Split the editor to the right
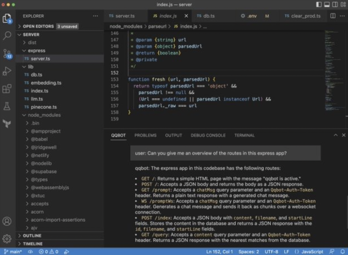Screen dimensions: 348x255 (333, 16)
